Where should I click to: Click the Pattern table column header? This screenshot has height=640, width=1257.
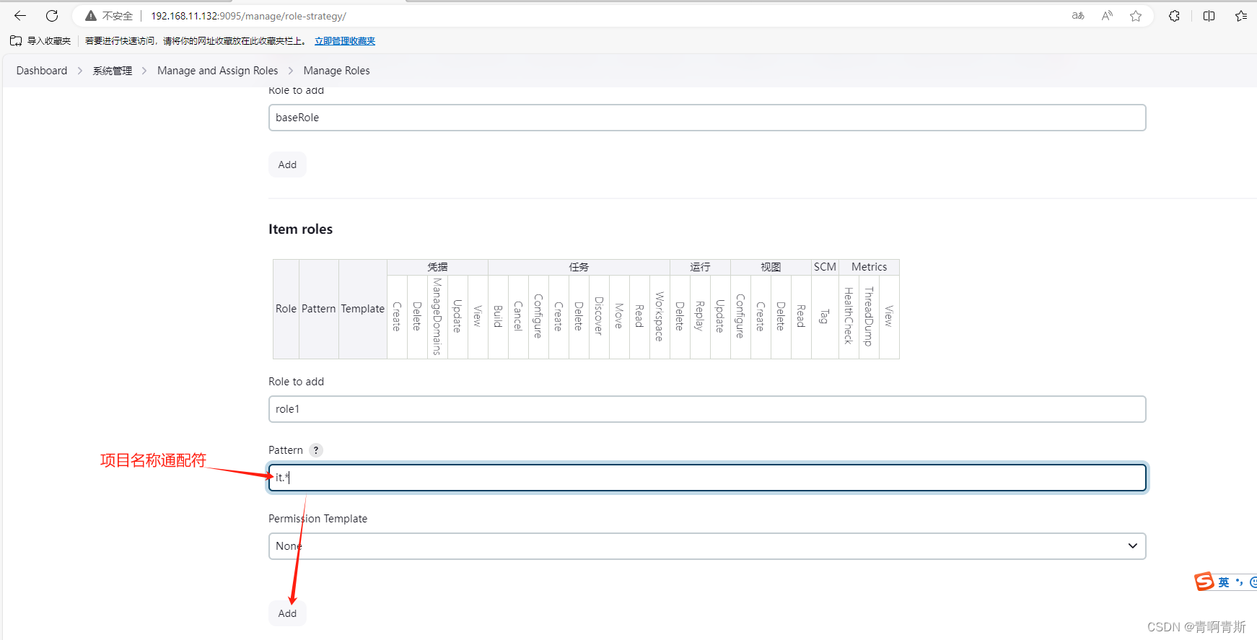[319, 309]
